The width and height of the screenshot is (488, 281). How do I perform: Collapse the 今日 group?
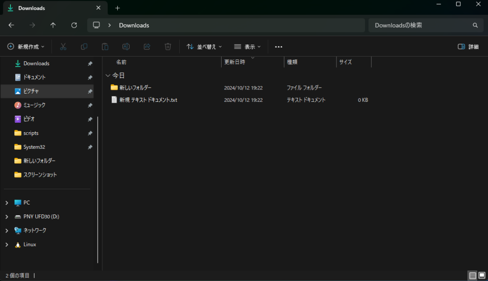(x=108, y=76)
